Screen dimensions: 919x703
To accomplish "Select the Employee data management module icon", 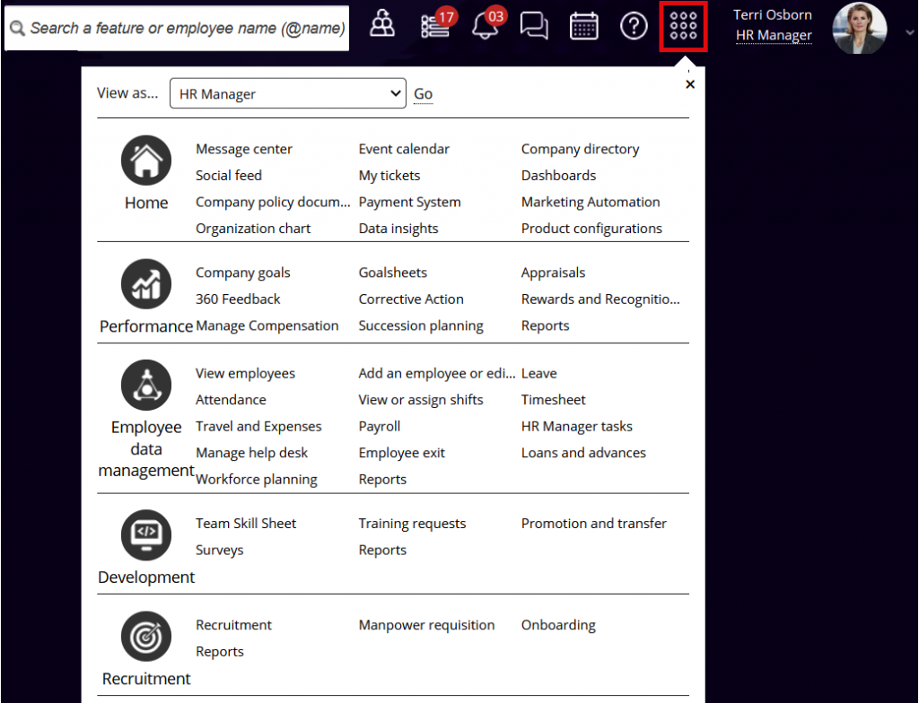I will [x=145, y=386].
